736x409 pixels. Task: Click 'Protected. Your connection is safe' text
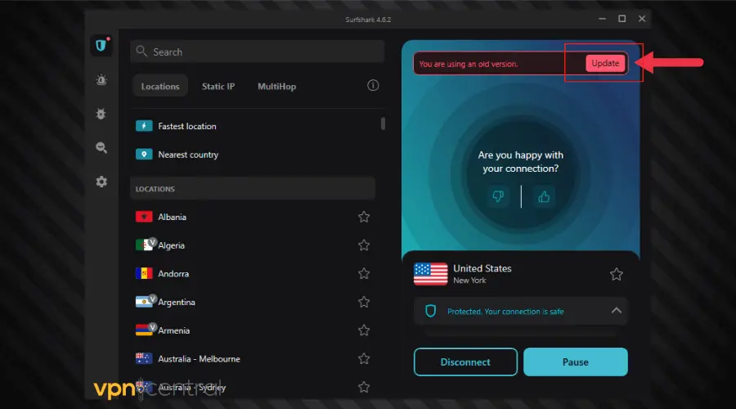[505, 312]
